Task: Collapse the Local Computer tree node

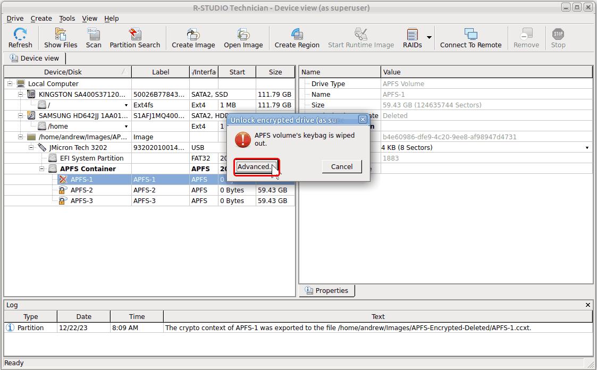Action: [x=10, y=83]
